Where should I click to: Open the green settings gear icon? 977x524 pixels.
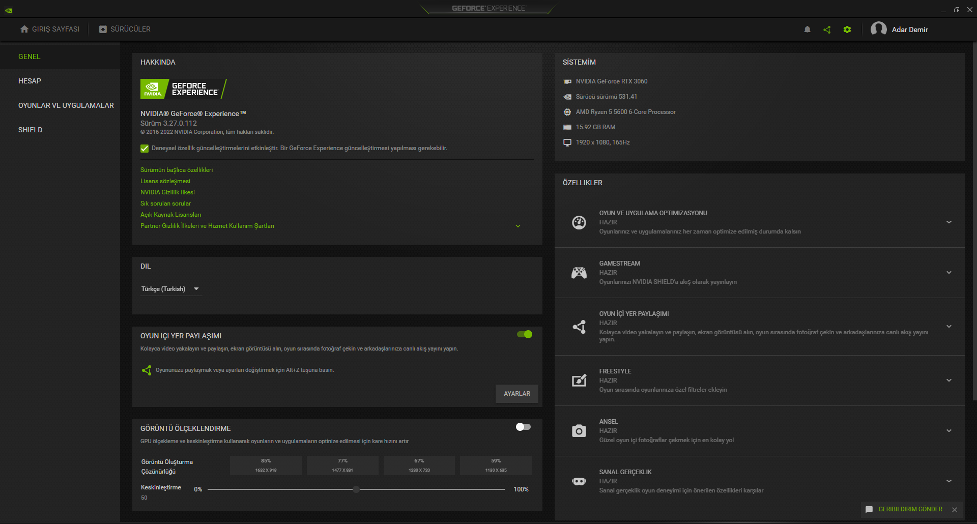[847, 30]
